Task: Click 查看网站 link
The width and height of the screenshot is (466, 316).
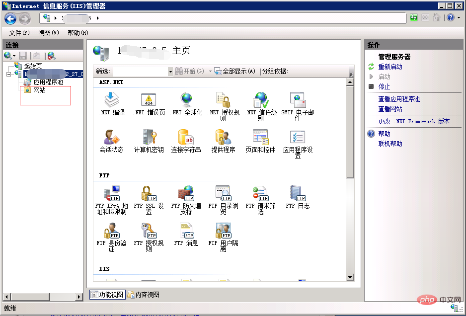Action: (x=390, y=109)
